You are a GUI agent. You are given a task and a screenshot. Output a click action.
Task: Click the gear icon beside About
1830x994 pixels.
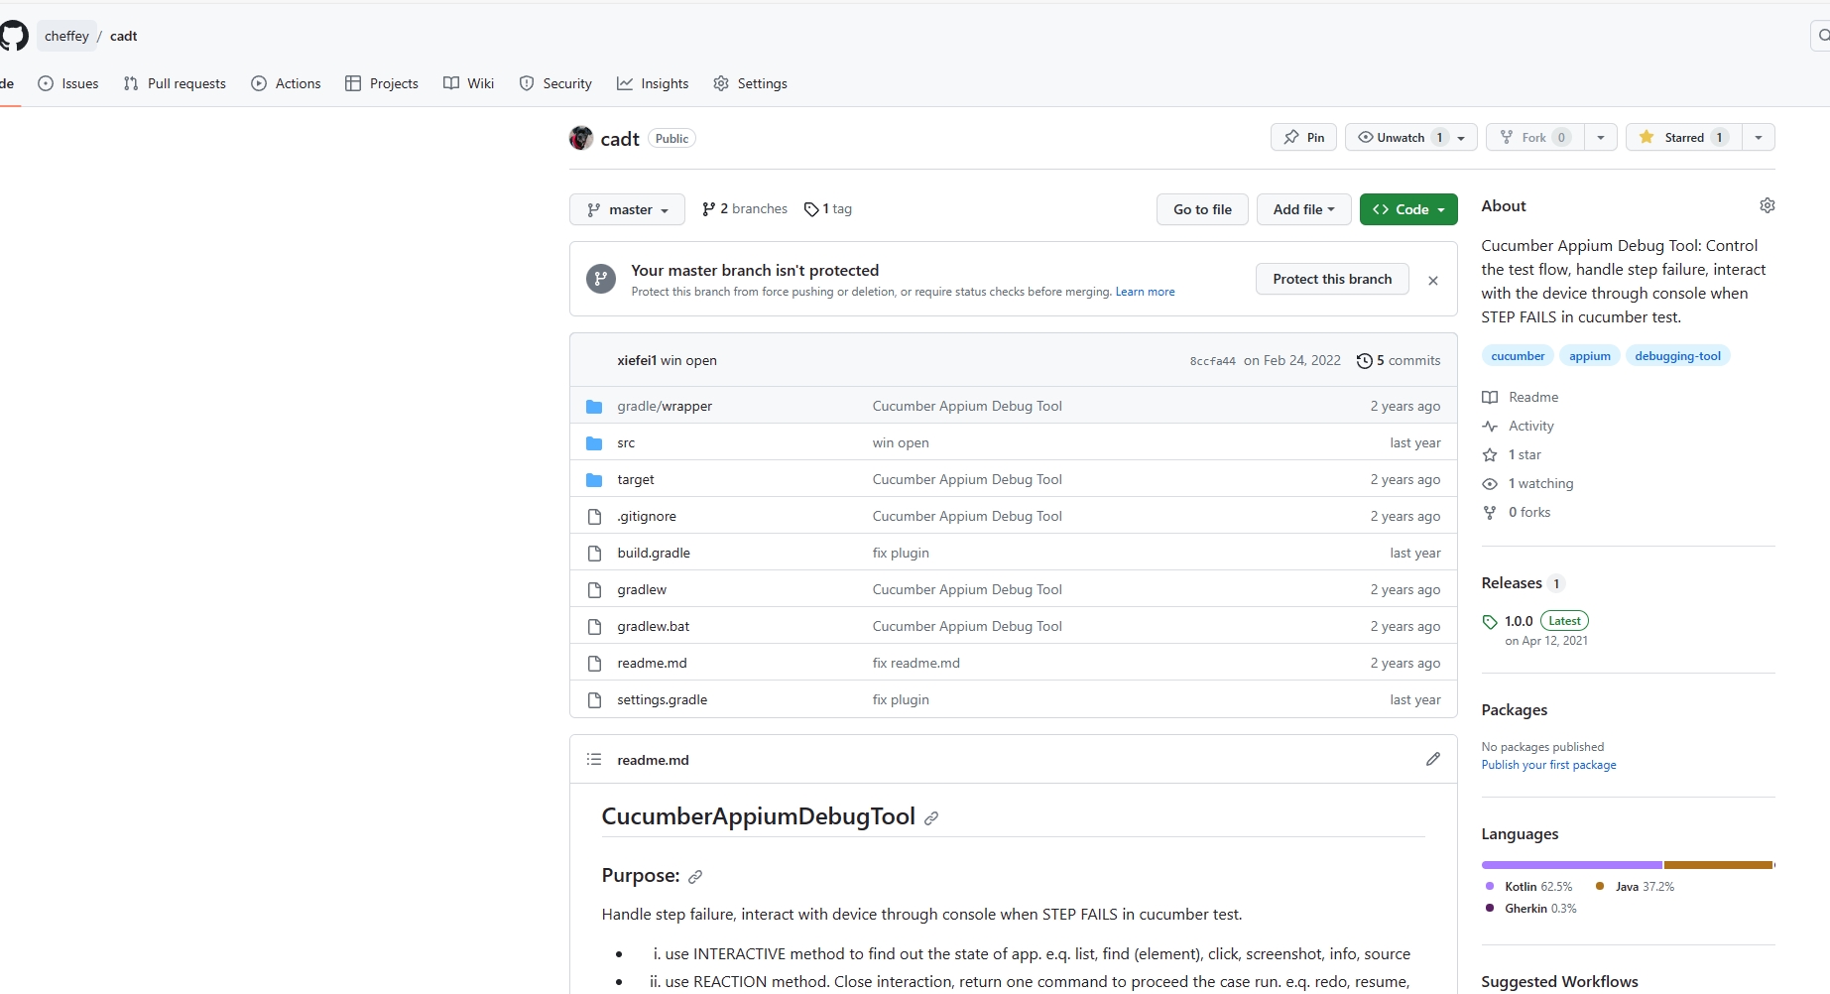click(1767, 205)
